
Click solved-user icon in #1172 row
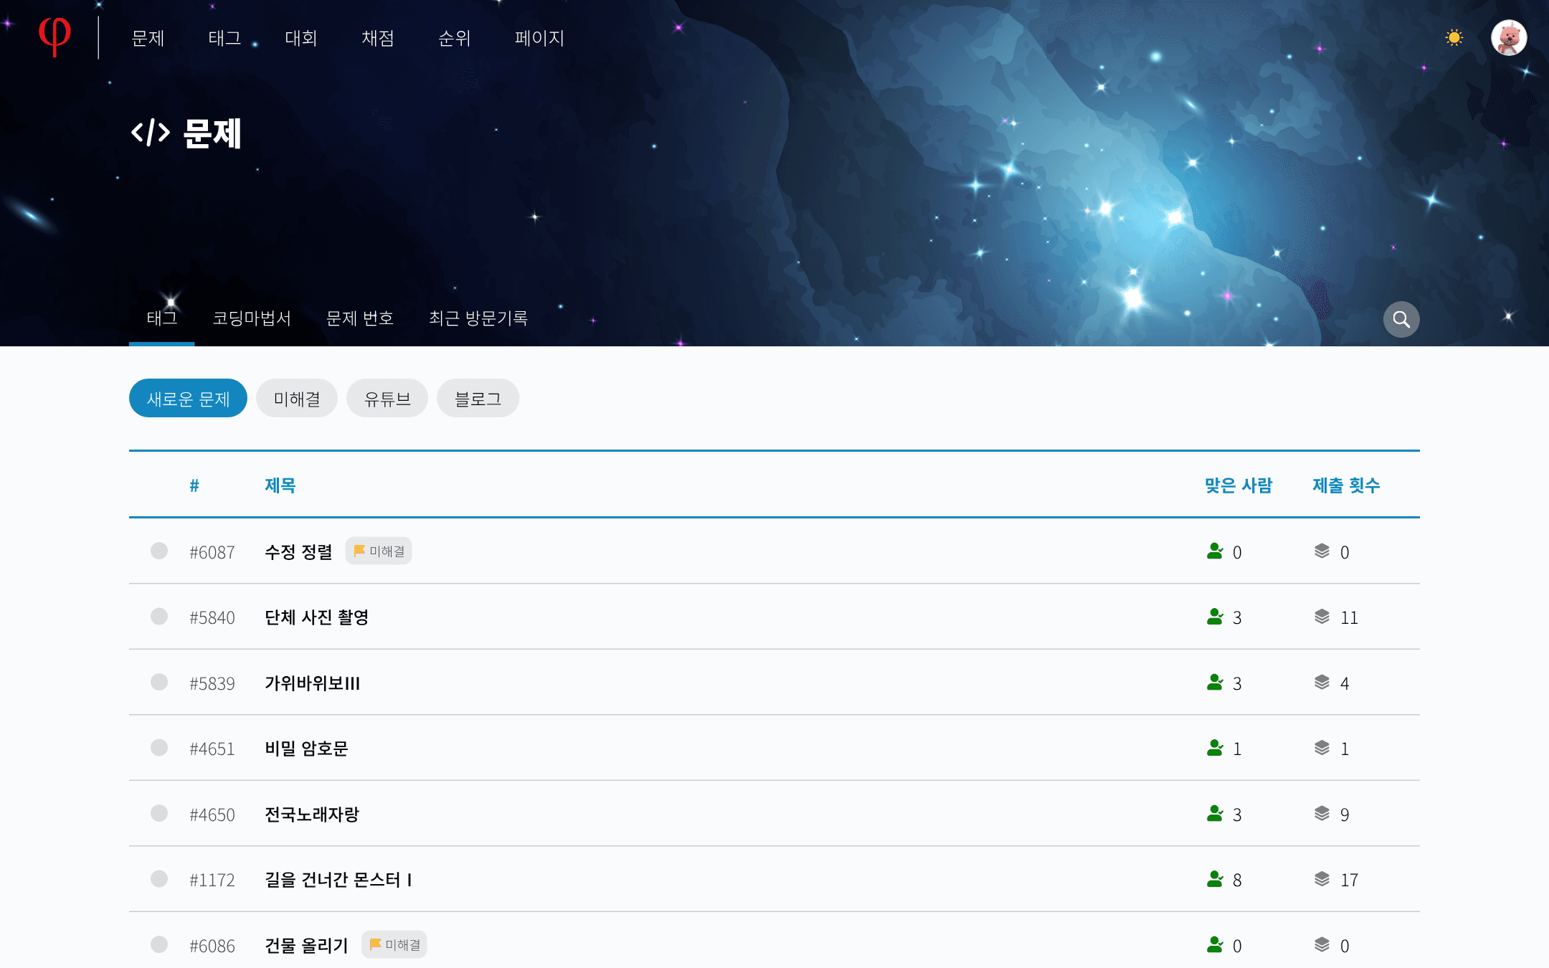pos(1215,879)
